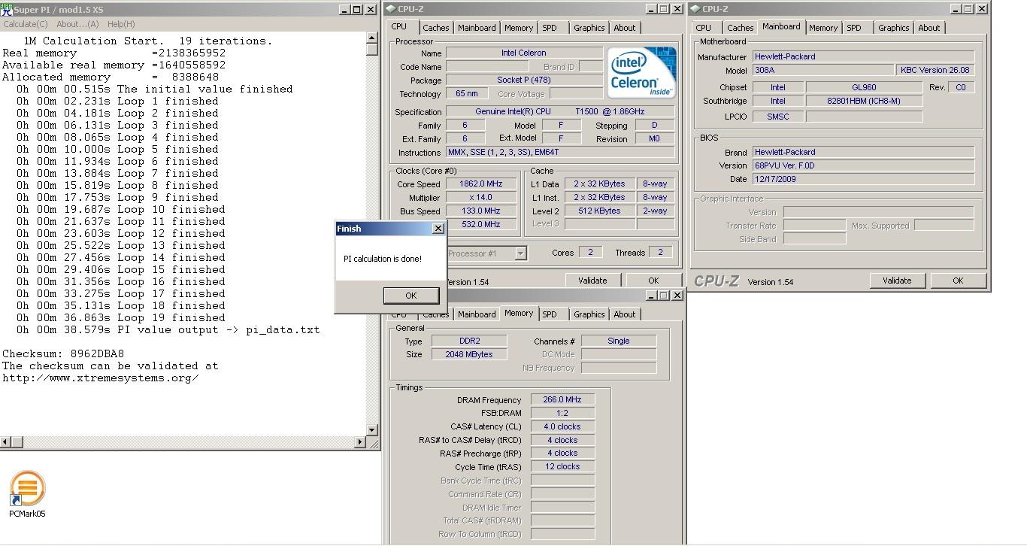The height and width of the screenshot is (546, 1027).
Task: Expand the Processor #1 selection dropdown
Action: click(x=520, y=253)
